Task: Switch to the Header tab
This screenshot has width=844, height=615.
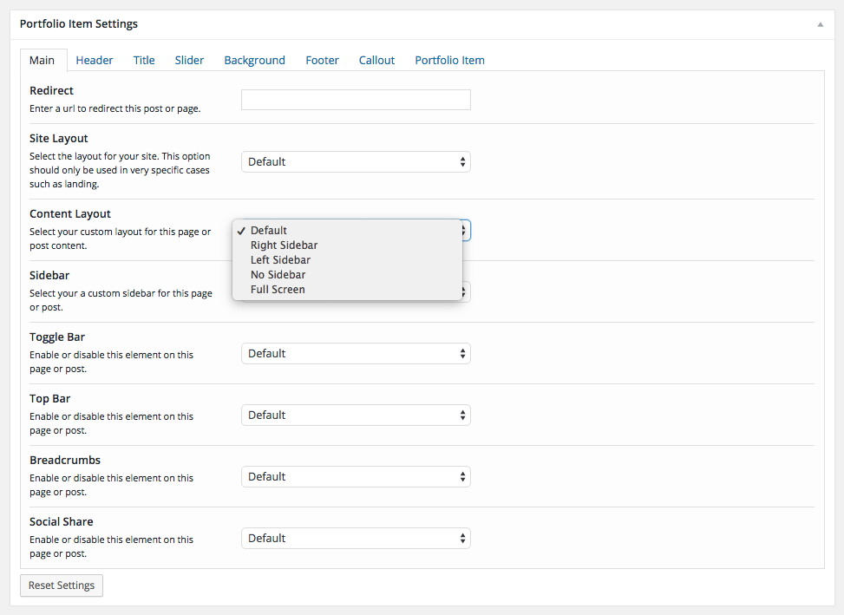Action: [95, 60]
